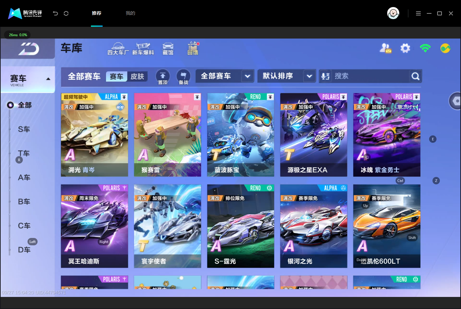Click the yellow-green round icon beside Wi-Fi
The height and width of the screenshot is (309, 461).
pyautogui.click(x=445, y=48)
